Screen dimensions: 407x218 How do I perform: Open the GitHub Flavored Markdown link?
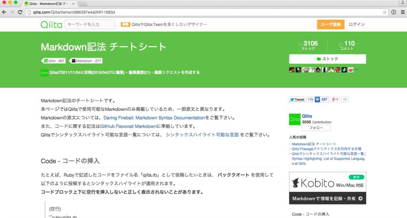(128, 126)
